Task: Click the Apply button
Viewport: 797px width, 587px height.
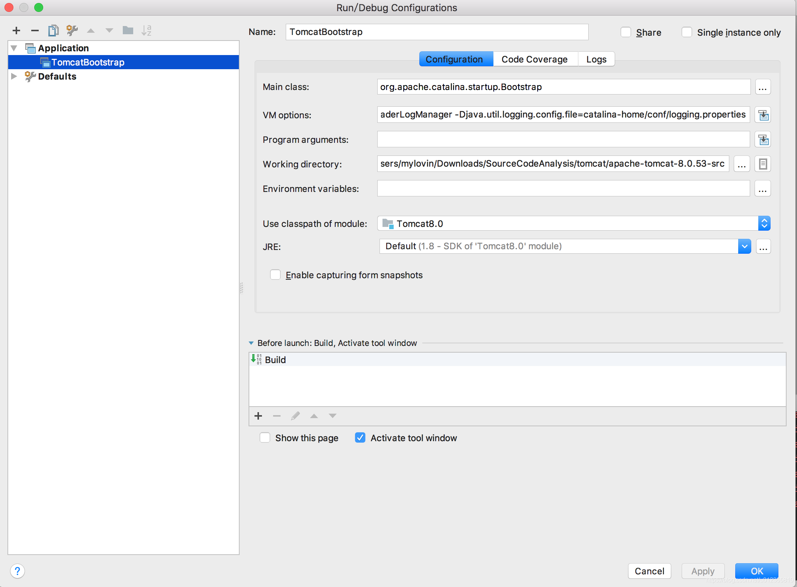Action: coord(703,571)
